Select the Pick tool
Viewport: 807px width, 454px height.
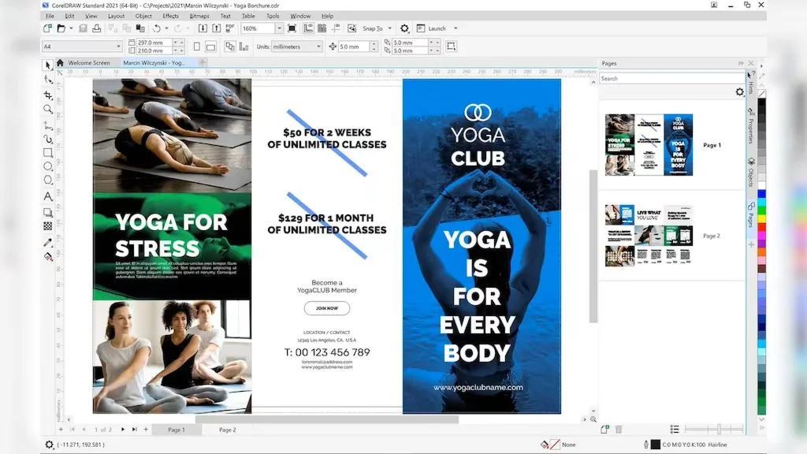click(48, 65)
